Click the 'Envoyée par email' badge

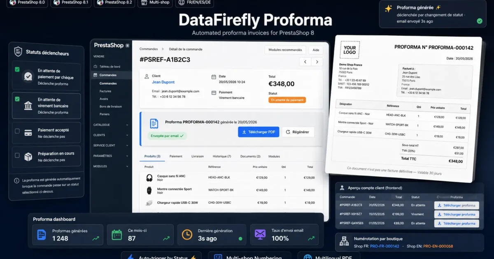[x=167, y=135]
